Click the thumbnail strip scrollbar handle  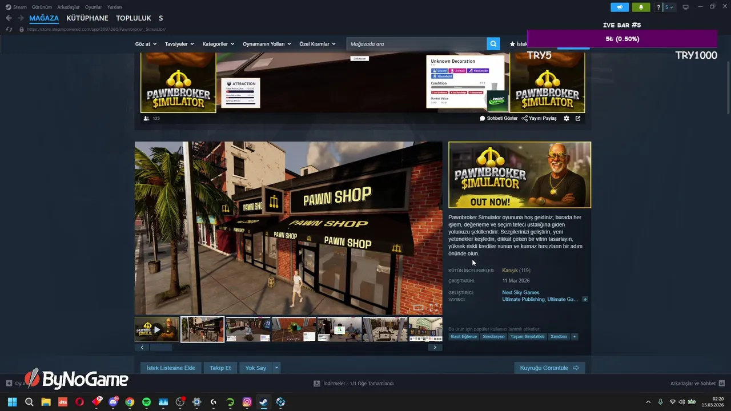click(161, 348)
